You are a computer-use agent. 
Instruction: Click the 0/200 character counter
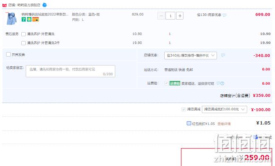108,74
